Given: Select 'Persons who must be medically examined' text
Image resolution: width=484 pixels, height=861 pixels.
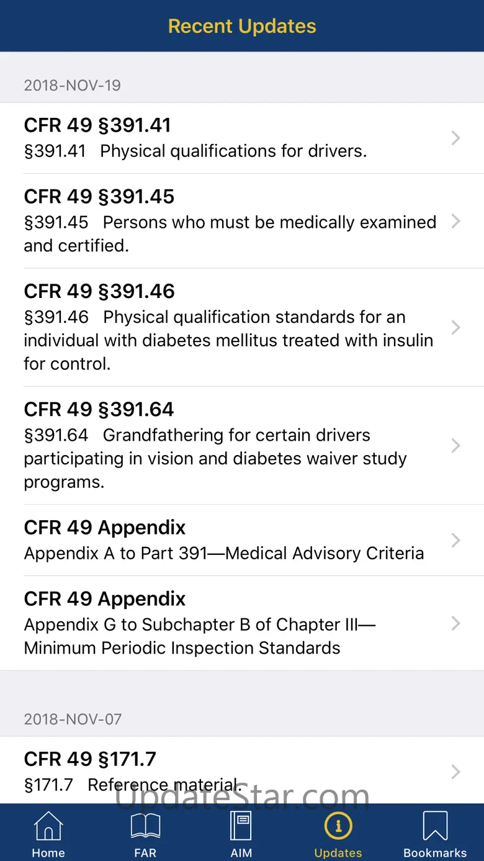Looking at the screenshot, I should click(x=269, y=222).
